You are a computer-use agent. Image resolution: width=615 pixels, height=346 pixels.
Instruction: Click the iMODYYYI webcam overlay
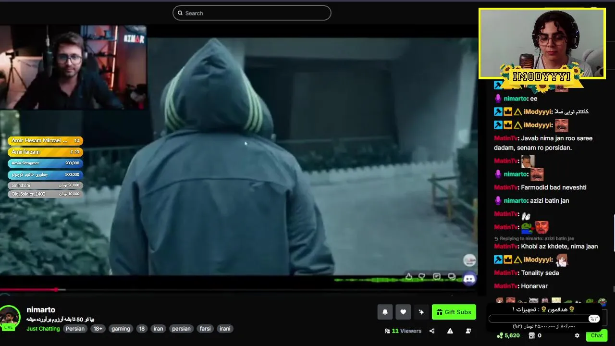(542, 43)
